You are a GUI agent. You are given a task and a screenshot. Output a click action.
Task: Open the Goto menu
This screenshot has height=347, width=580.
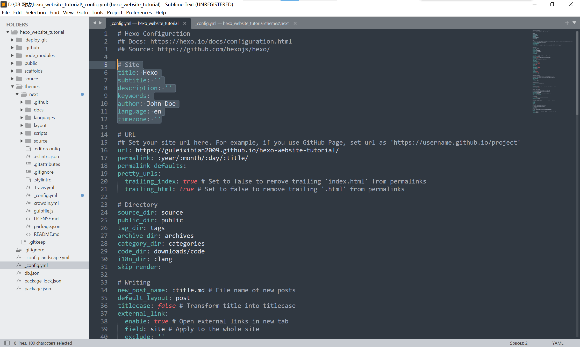[x=82, y=12]
